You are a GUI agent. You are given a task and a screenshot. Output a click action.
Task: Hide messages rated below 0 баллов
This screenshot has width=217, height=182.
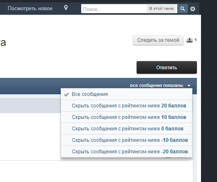coord(126,129)
